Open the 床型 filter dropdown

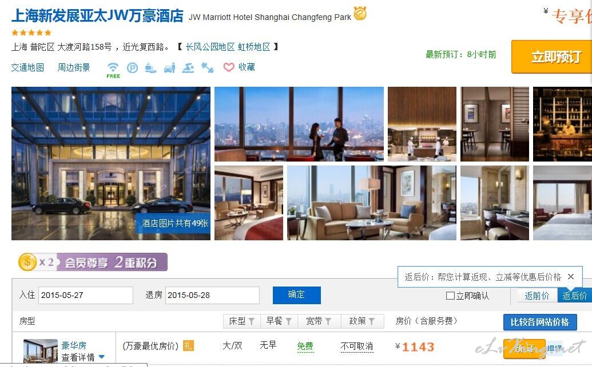pyautogui.click(x=241, y=321)
